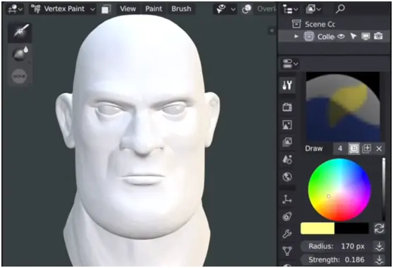Click the Draw brush name field
This screenshot has height=268, width=393.
[x=318, y=149]
